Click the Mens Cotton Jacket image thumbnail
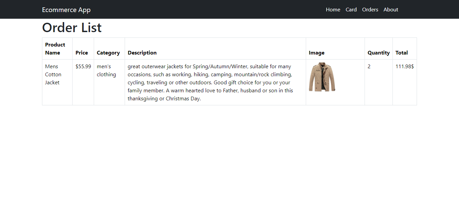 [x=322, y=77]
